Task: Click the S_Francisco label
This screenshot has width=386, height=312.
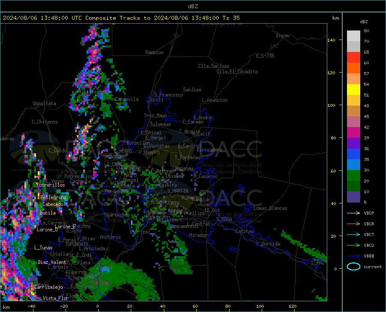Action: pyautogui.click(x=169, y=95)
